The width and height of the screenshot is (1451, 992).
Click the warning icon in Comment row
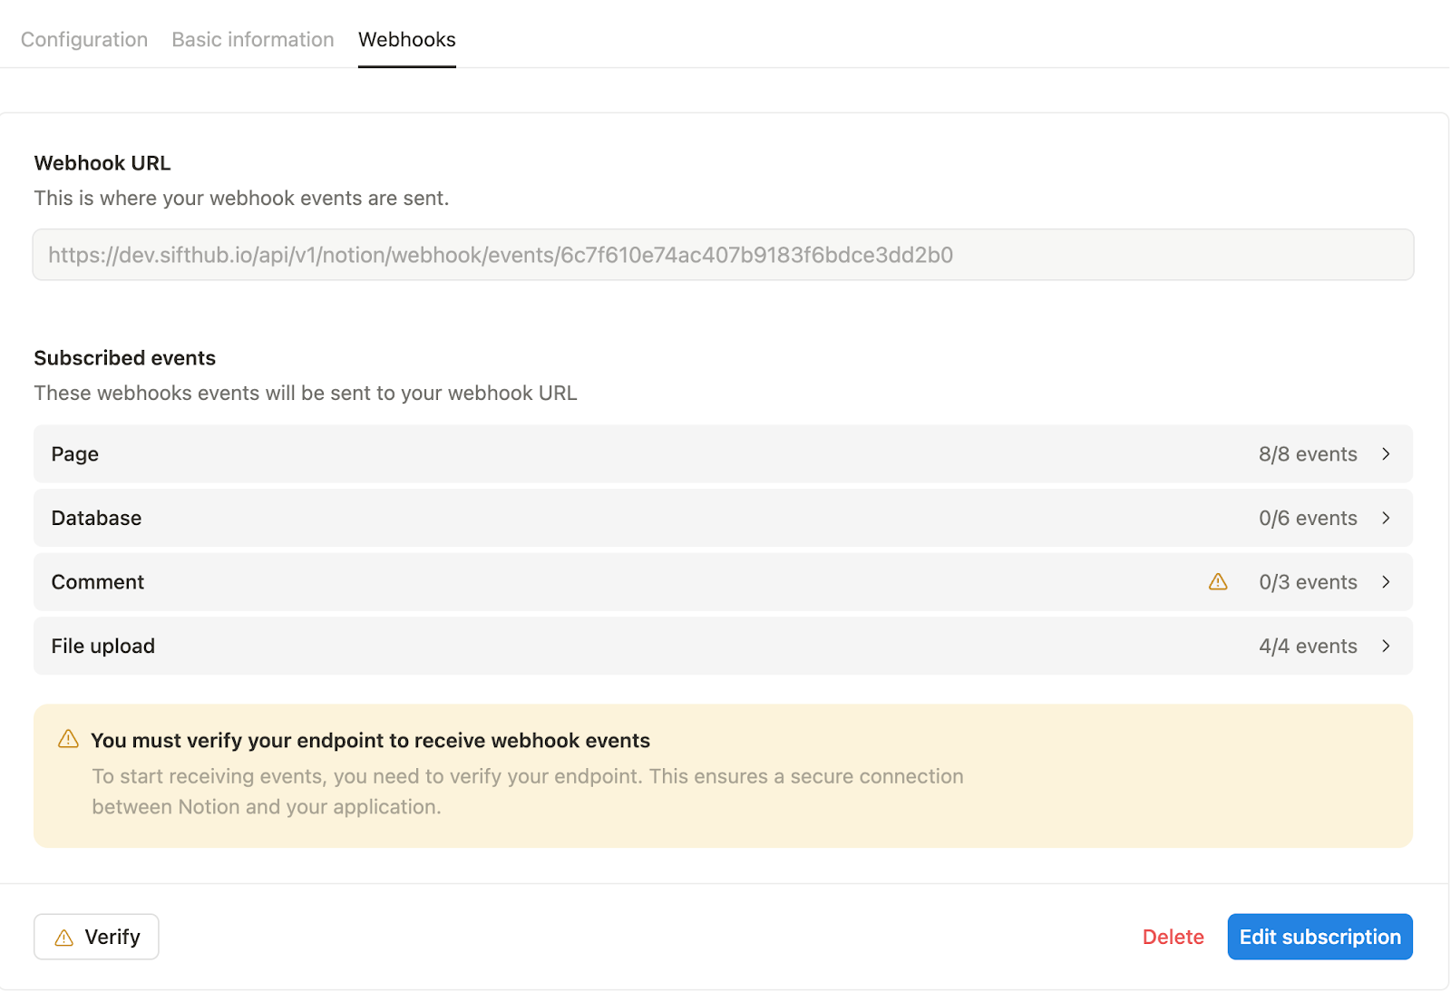pos(1218,582)
